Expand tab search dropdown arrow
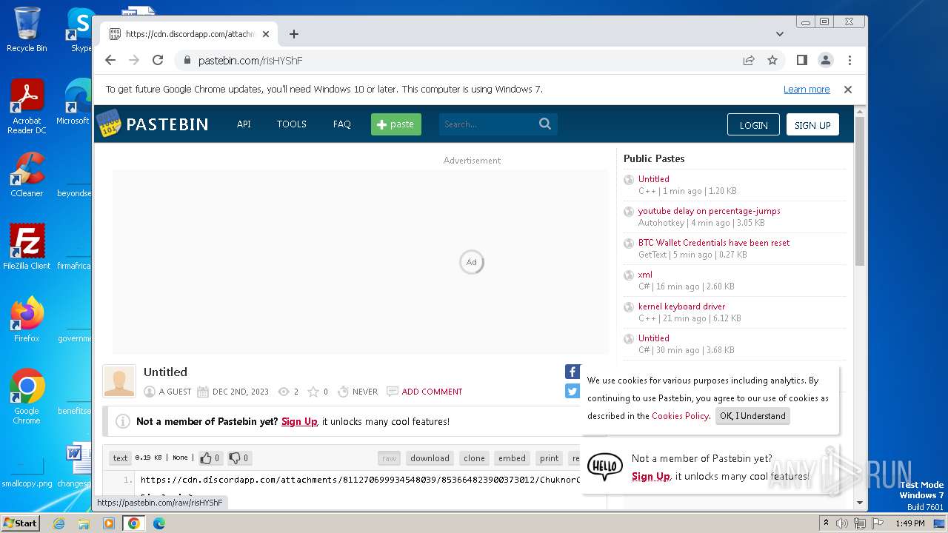The height and width of the screenshot is (533, 948). click(x=780, y=34)
